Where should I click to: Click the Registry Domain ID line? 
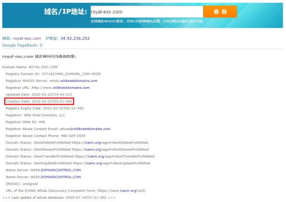tap(53, 74)
